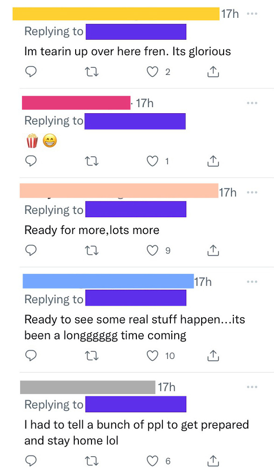Share the popcorn emoji tweet
Image resolution: width=274 pixels, height=468 pixels.
[x=213, y=161]
